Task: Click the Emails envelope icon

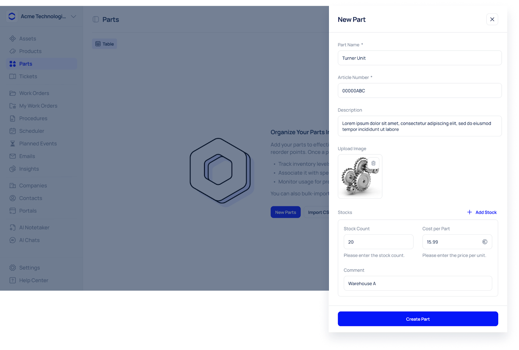Action: [13, 156]
